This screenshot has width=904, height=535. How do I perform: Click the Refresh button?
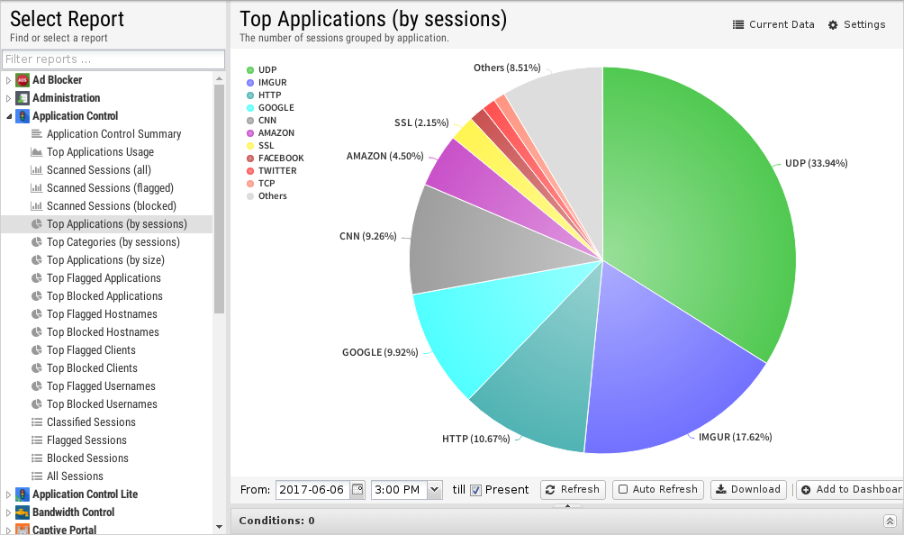click(573, 489)
